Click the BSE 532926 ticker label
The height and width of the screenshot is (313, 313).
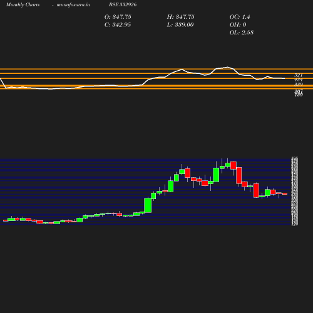123,4
